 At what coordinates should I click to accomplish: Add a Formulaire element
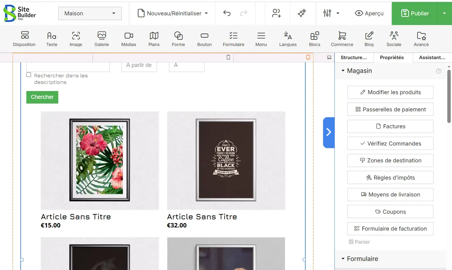click(x=234, y=39)
